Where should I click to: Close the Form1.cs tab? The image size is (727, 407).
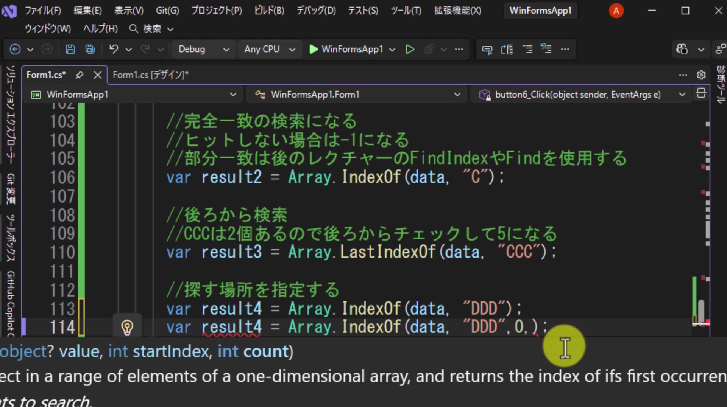pos(98,75)
